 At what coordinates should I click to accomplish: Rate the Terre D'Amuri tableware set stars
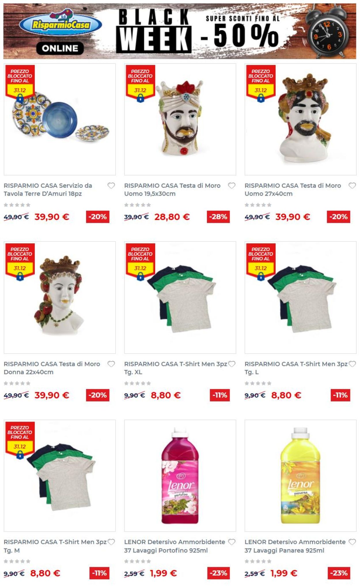coord(17,205)
